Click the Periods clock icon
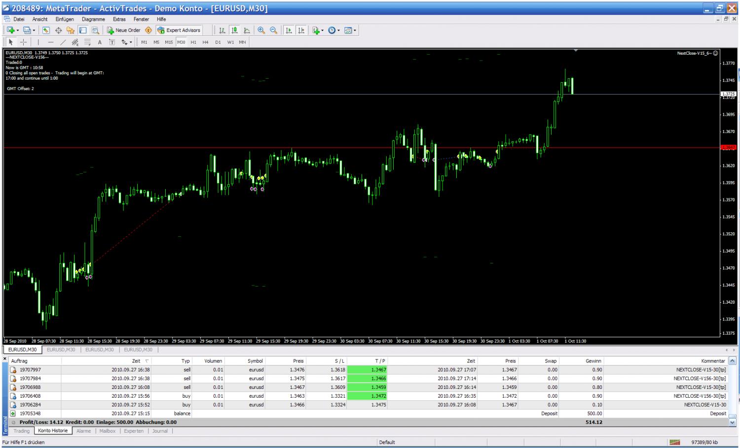This screenshot has width=740, height=448. (x=332, y=30)
